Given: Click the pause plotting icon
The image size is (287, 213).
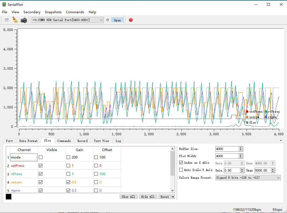Looking at the screenshot, I should [x=7, y=20].
